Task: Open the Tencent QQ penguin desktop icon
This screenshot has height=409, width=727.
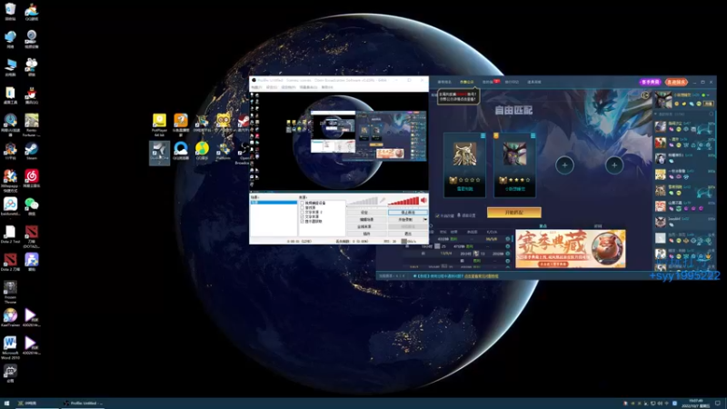Action: point(32,95)
